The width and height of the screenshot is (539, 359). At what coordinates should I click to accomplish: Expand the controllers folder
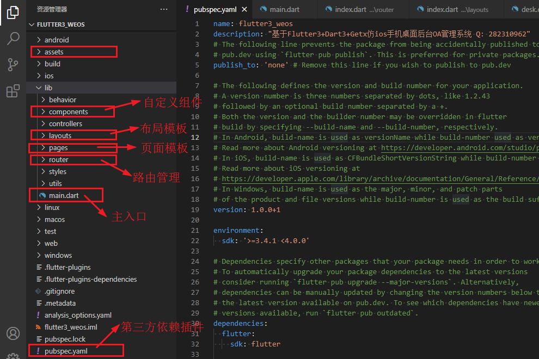102,123
